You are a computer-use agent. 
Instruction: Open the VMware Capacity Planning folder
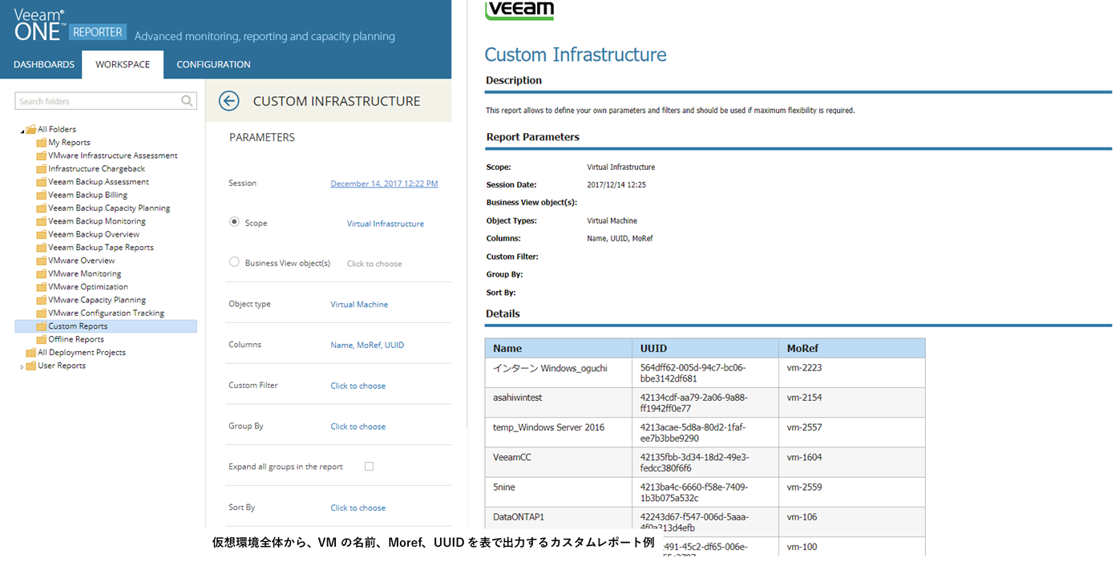pyautogui.click(x=97, y=300)
